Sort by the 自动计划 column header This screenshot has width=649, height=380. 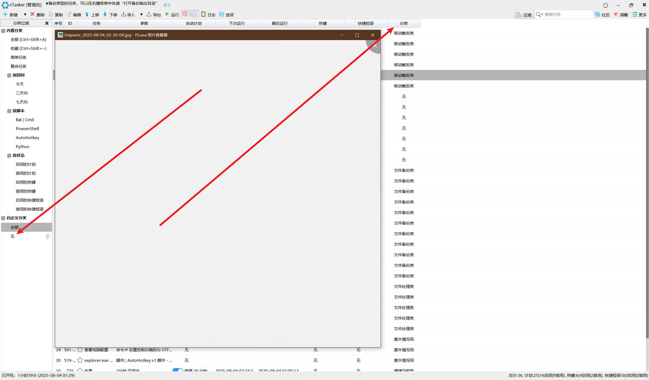(x=194, y=23)
